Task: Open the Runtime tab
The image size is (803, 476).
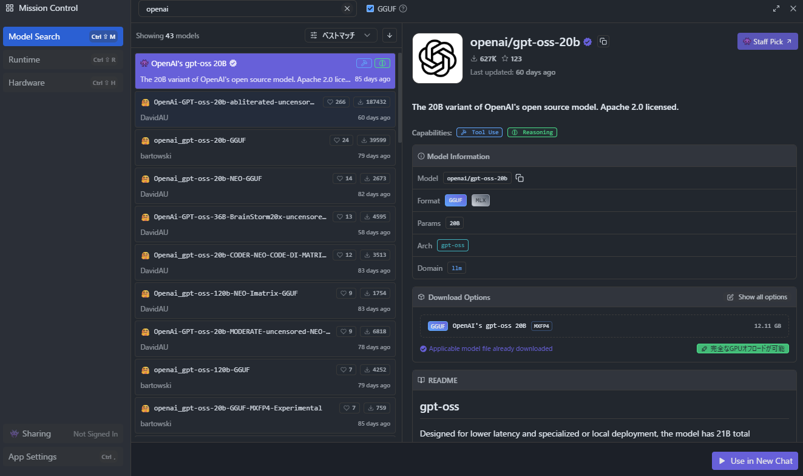Action: pos(63,59)
